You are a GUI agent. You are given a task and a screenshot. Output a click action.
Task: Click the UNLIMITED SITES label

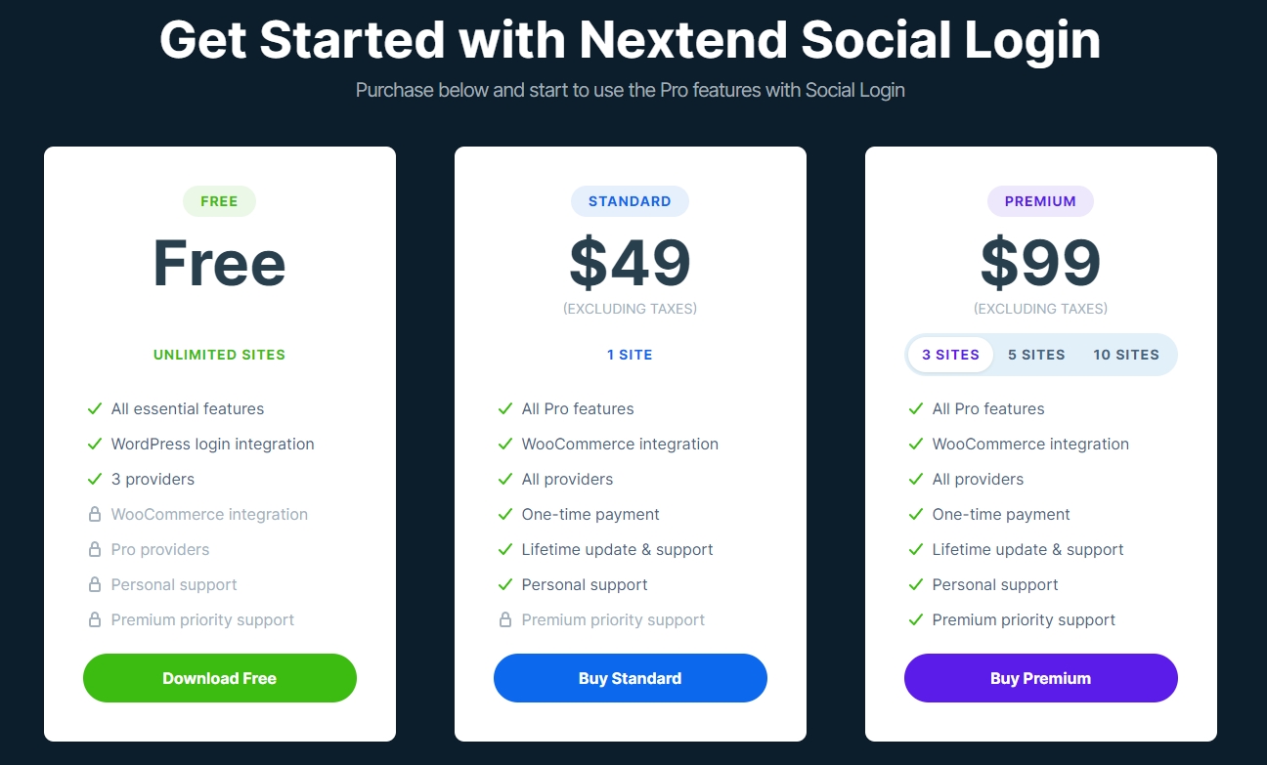tap(219, 355)
